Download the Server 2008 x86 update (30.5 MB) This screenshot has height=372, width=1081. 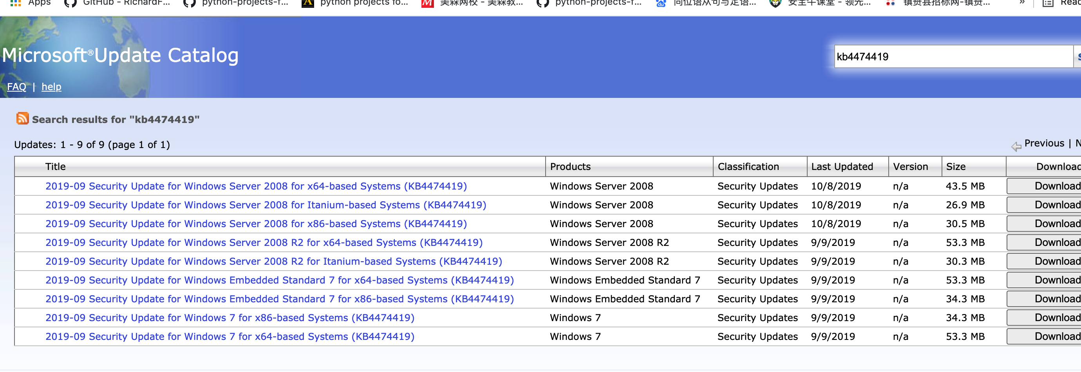coord(1044,224)
